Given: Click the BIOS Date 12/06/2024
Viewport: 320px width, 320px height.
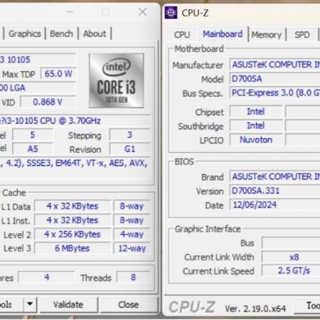Looking at the screenshot, I should [275, 205].
